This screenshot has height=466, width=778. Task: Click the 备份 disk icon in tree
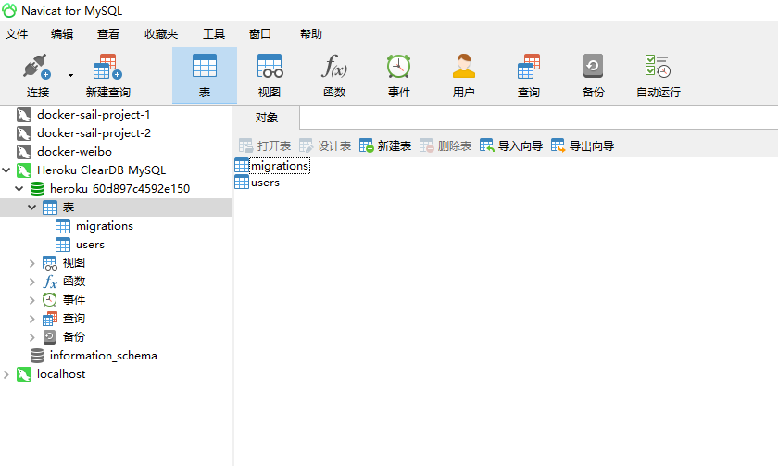[x=50, y=337]
